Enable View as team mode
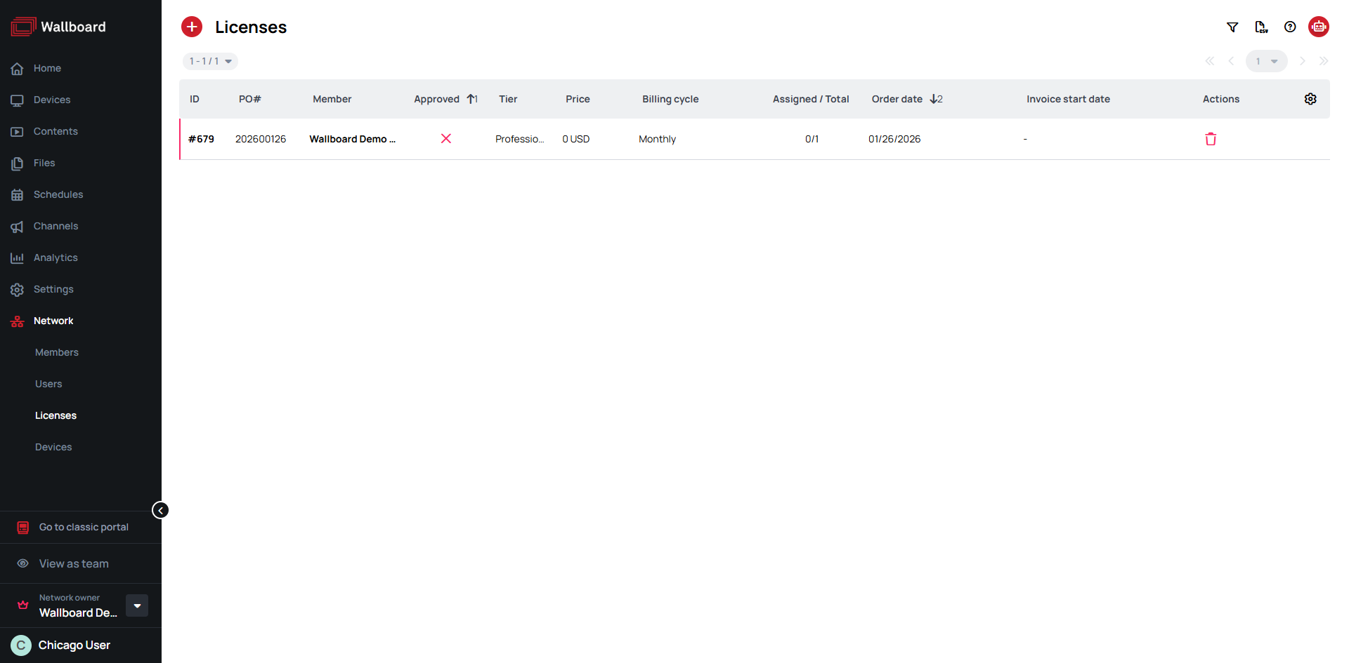Viewport: 1349px width, 663px height. click(74, 563)
